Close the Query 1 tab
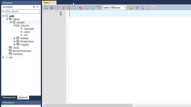 [54, 3]
